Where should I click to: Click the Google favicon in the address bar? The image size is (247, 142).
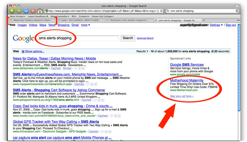pos(46,11)
